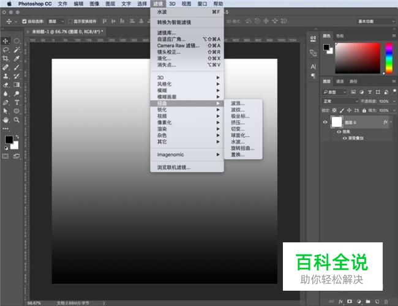Select the Lasso tool
The height and width of the screenshot is (306, 398).
coord(6,50)
